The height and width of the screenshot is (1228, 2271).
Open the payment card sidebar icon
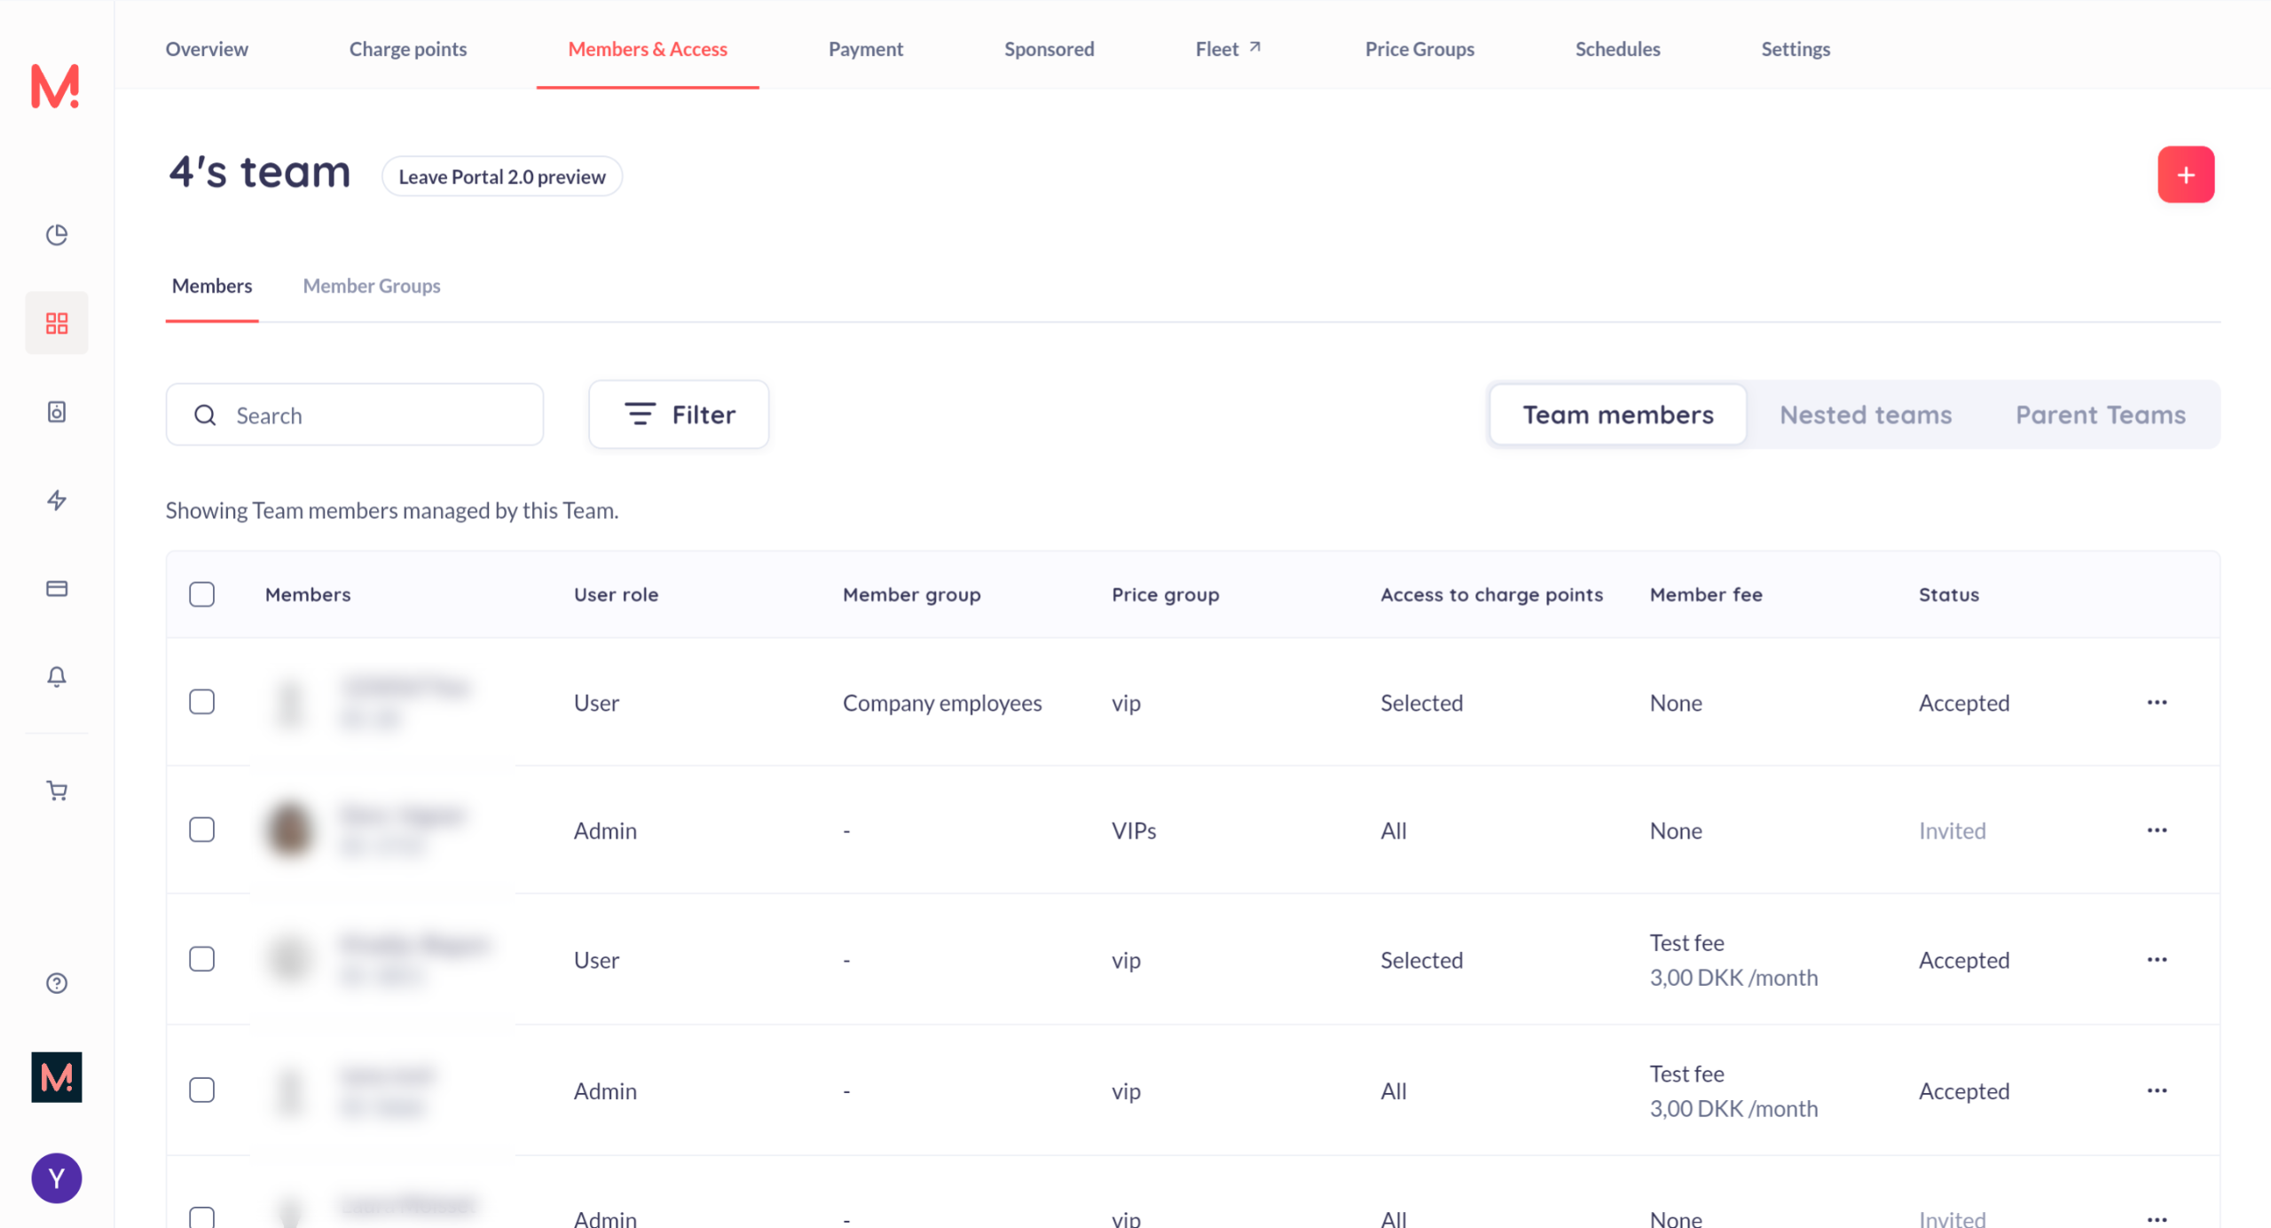(57, 588)
